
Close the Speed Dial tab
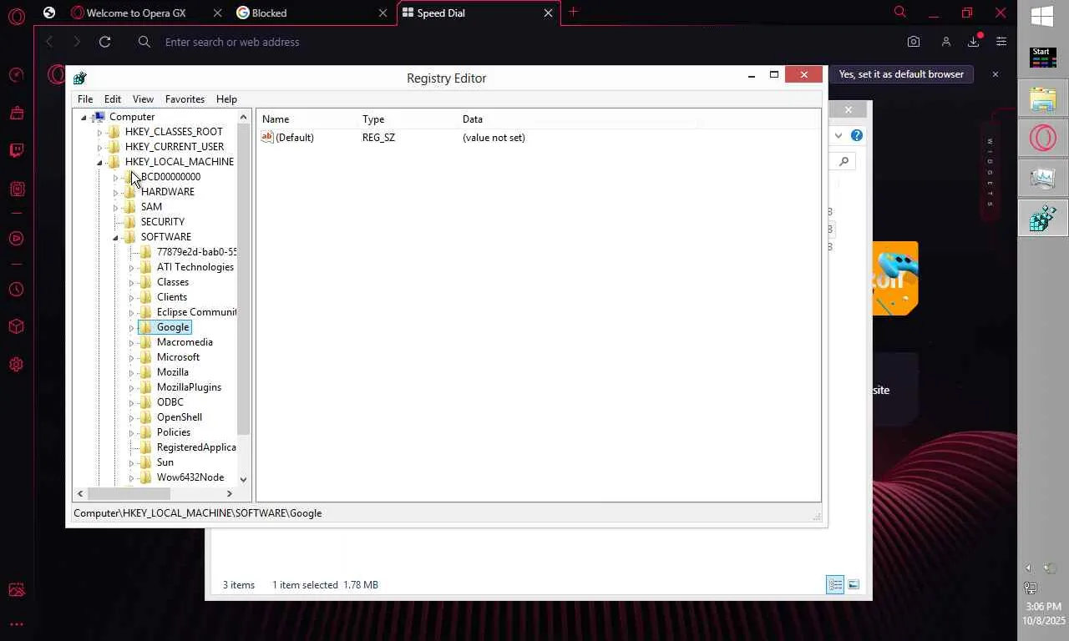pos(548,13)
